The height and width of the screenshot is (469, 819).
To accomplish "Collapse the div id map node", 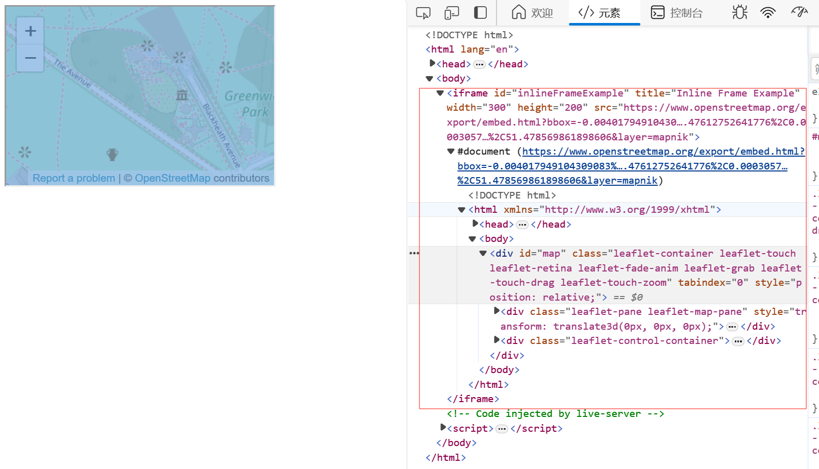I will [483, 253].
